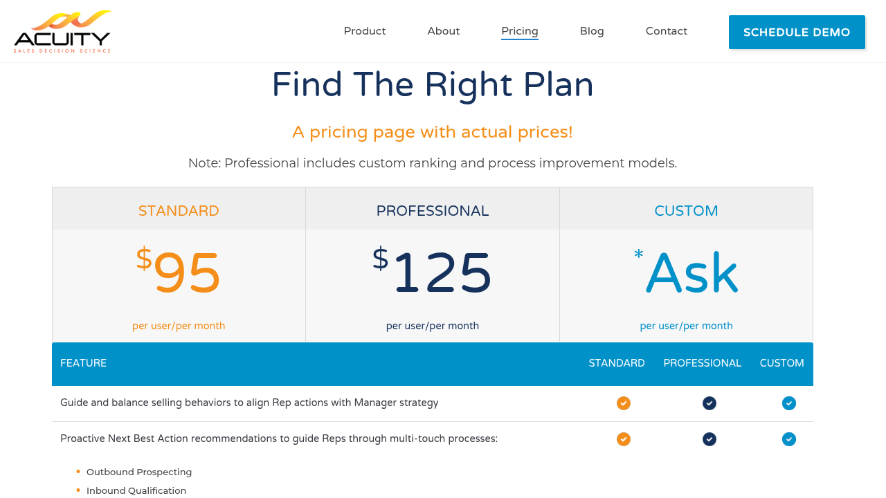The width and height of the screenshot is (886, 498).
Task: Click blue Custom checkmark for Next Best Action row
Action: pyautogui.click(x=789, y=439)
